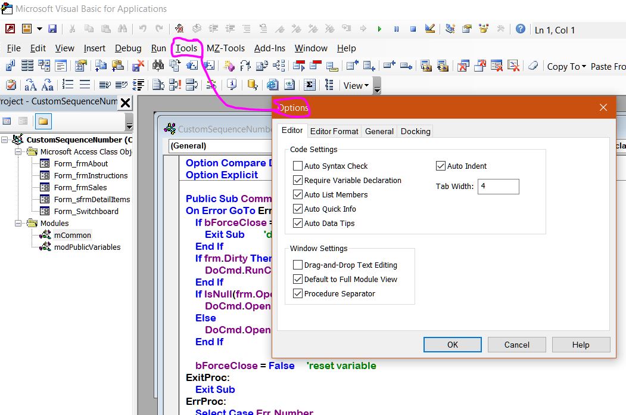Click the Reset stop square icon
Image resolution: width=626 pixels, height=415 pixels.
tap(413, 29)
